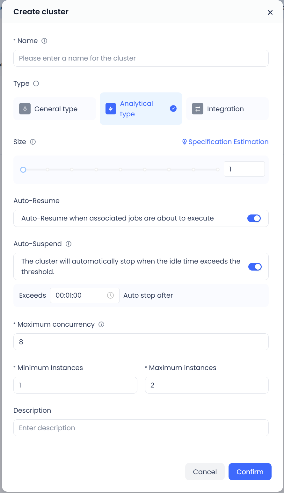Click the Auto-Suspend info icon
The height and width of the screenshot is (493, 284).
pyautogui.click(x=69, y=244)
